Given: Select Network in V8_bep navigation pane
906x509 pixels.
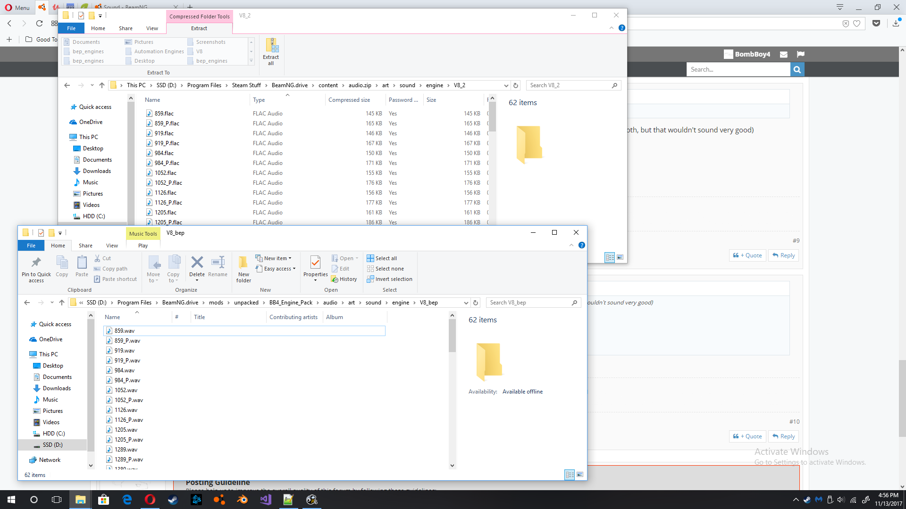Looking at the screenshot, I should tap(50, 460).
